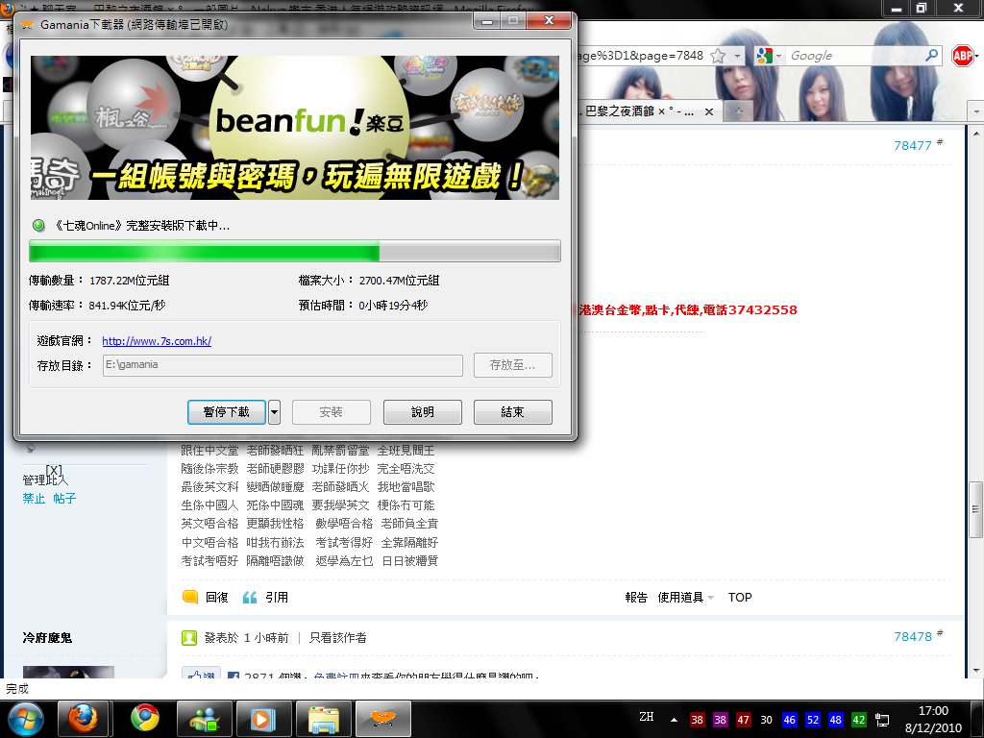Open a new Firefox tab
984x738 pixels.
[739, 111]
